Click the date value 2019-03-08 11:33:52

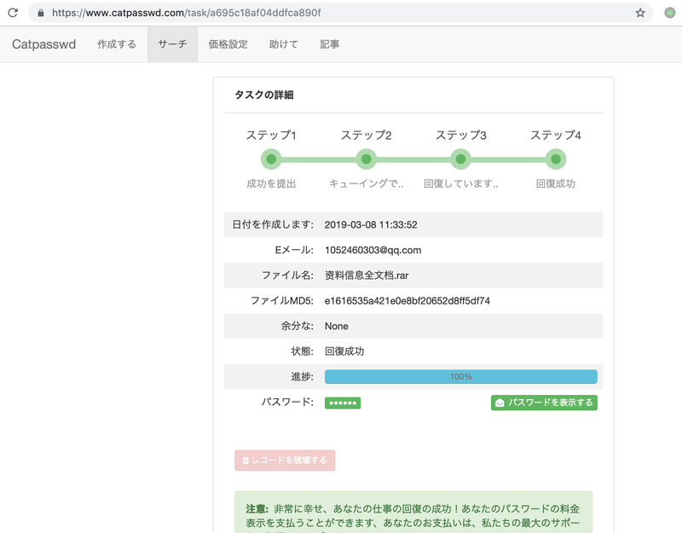tap(371, 224)
